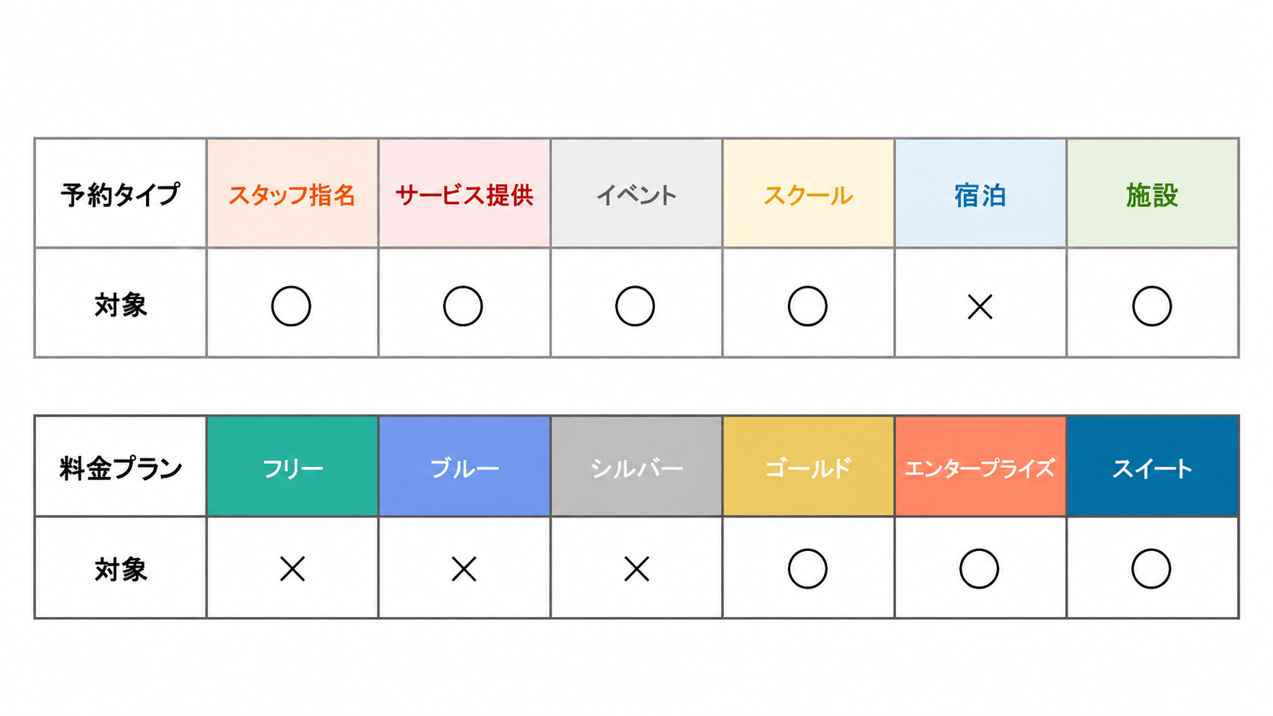Select the dark blue スイート header
This screenshot has width=1273, height=716.
(1152, 466)
